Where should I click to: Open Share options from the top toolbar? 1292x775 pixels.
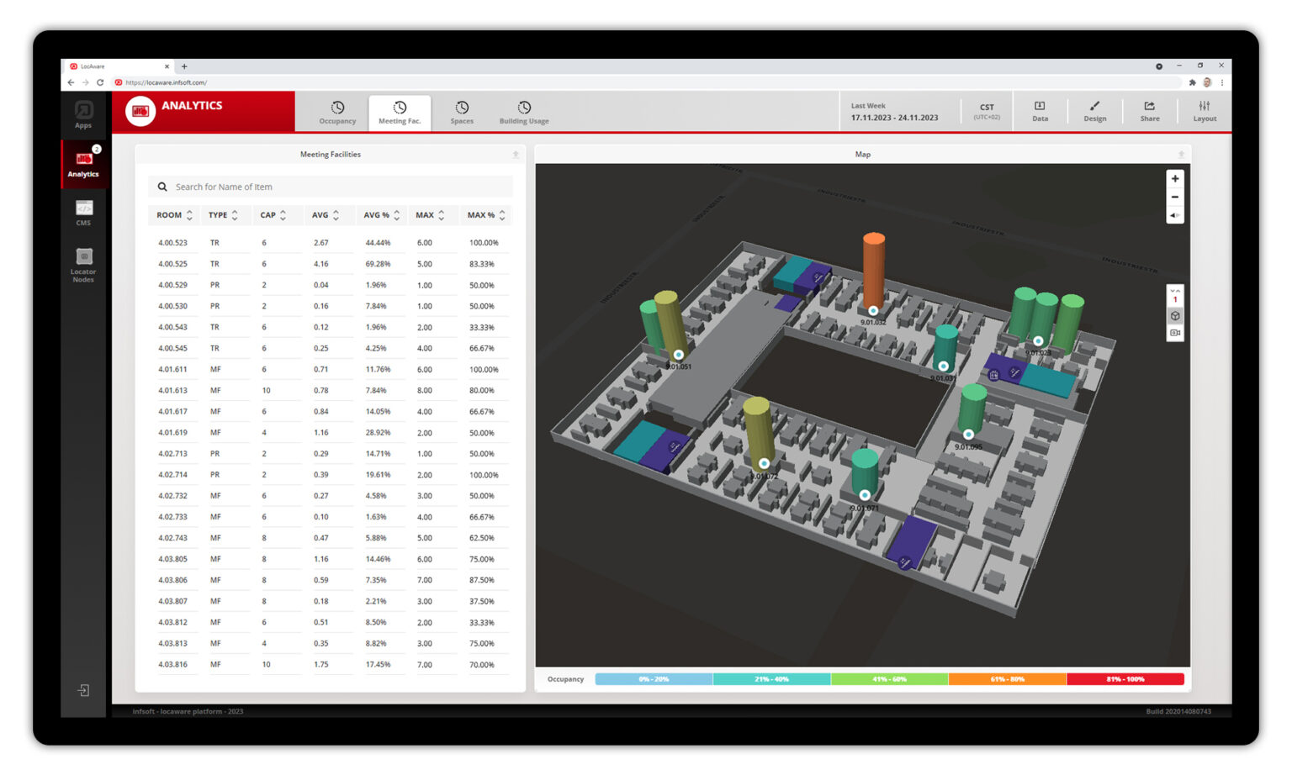coord(1149,112)
